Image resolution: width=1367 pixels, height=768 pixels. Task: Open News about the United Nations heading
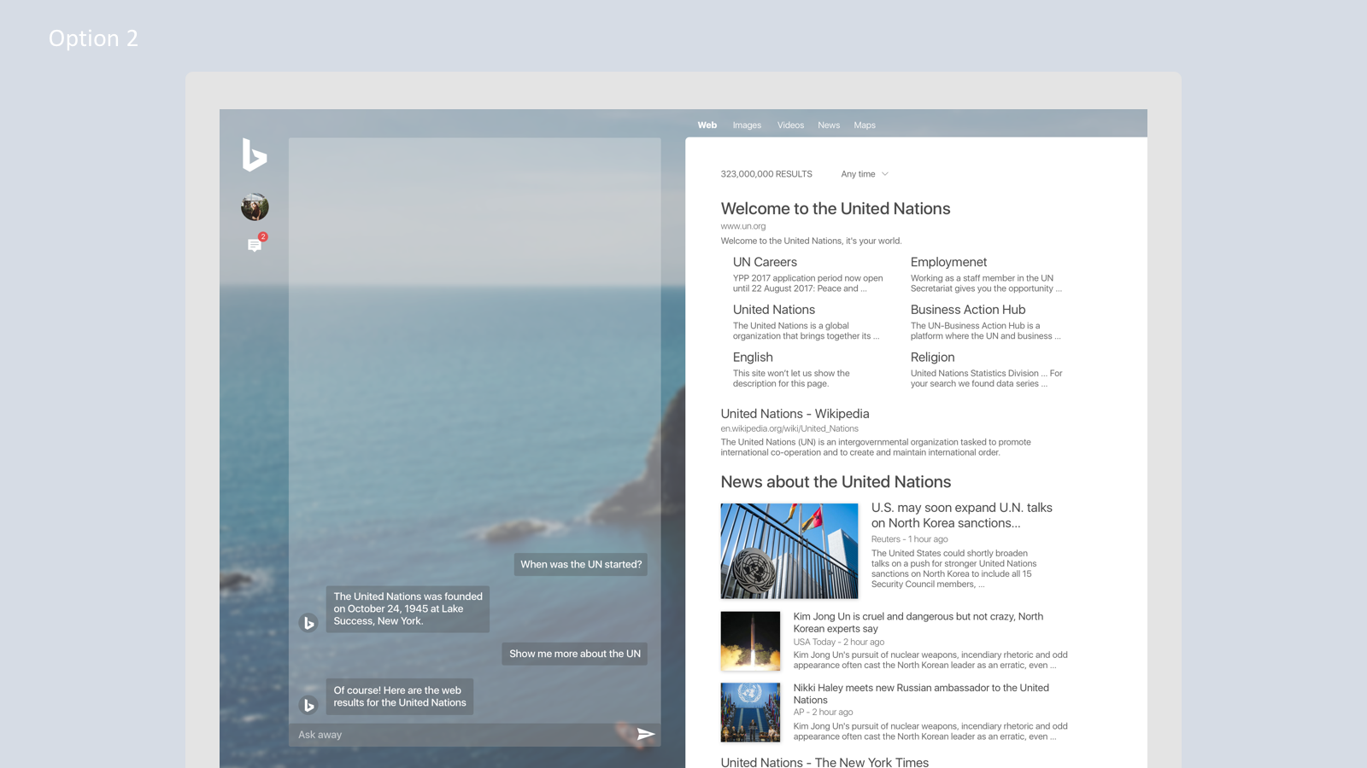point(836,482)
